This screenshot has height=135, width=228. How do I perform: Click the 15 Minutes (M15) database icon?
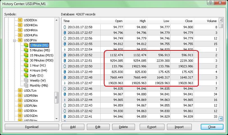pos(26,55)
